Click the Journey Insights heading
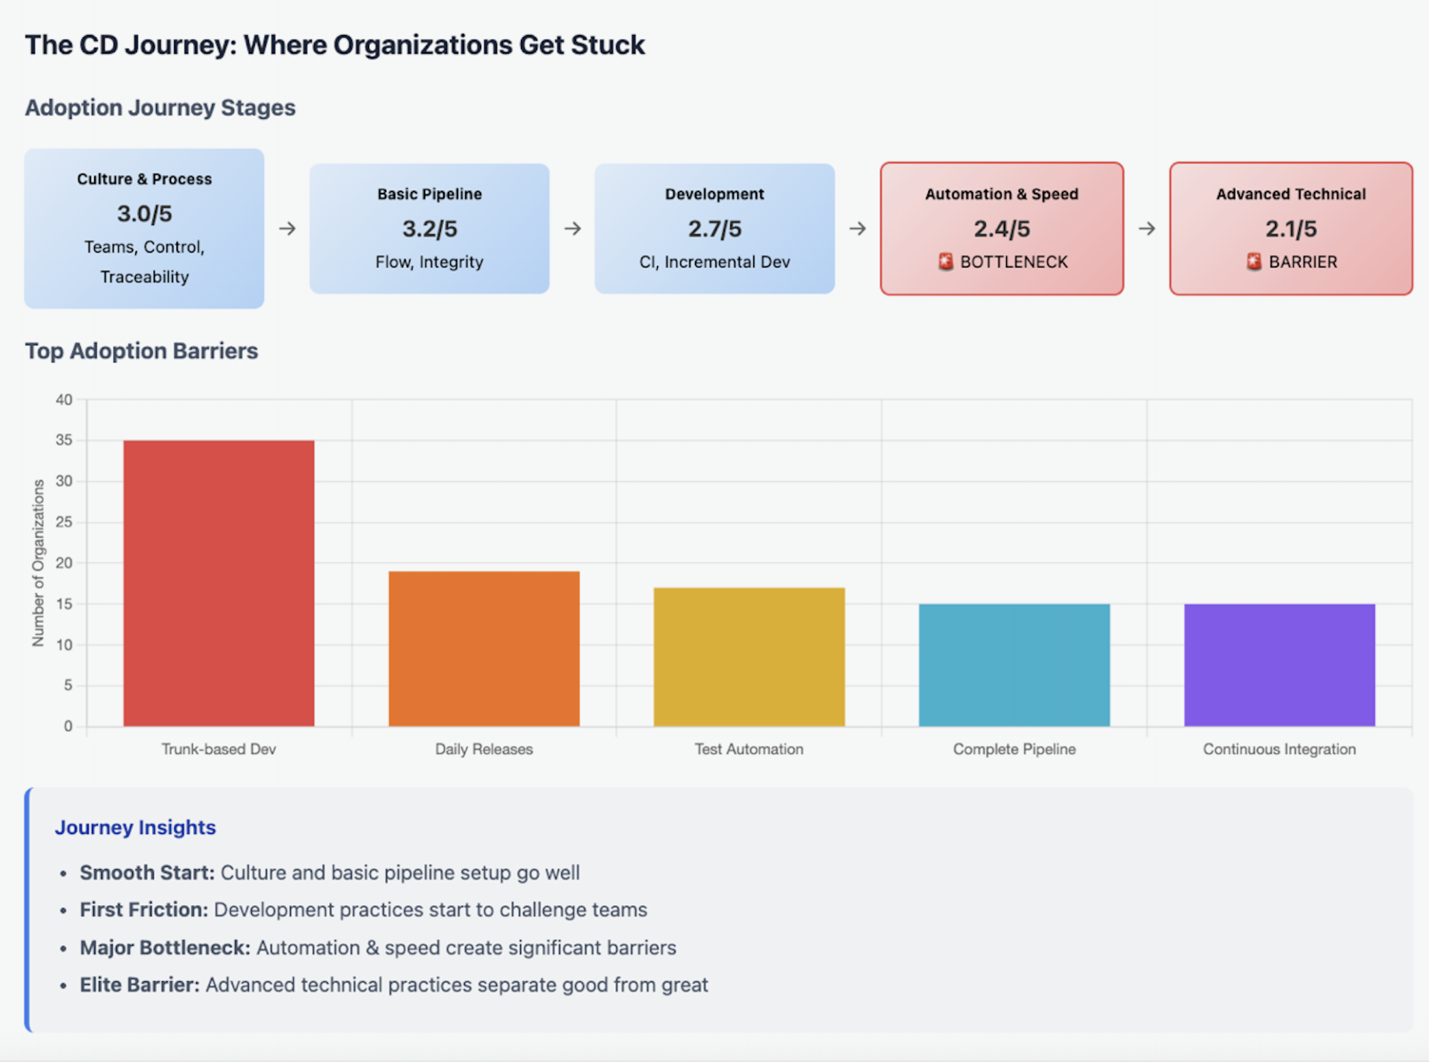Screen dimensions: 1429x1062 [x=135, y=827]
